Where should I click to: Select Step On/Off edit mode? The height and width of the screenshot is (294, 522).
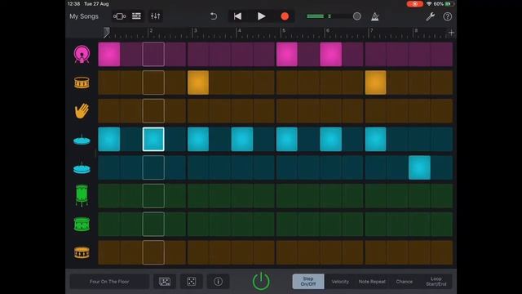(308, 281)
